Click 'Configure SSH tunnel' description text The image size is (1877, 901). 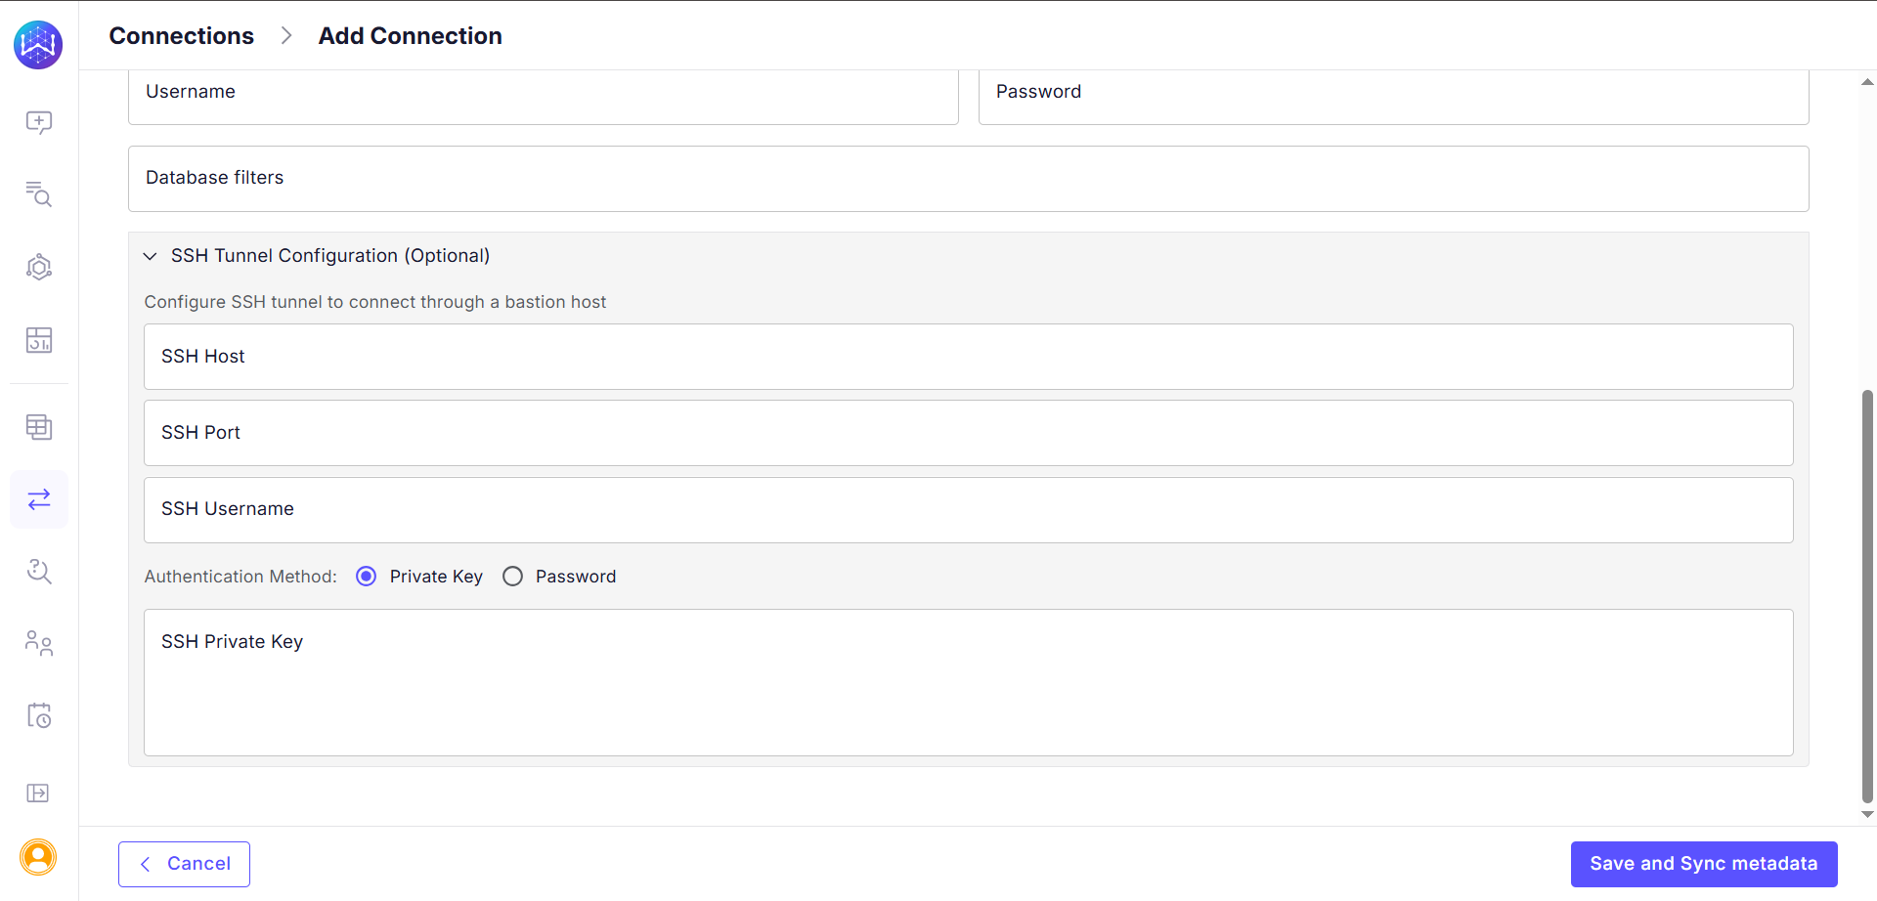point(375,302)
